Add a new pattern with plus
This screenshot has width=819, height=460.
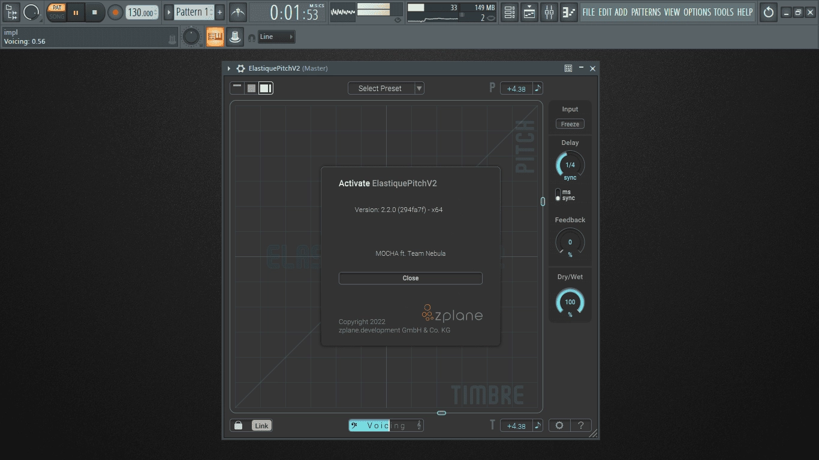219,12
